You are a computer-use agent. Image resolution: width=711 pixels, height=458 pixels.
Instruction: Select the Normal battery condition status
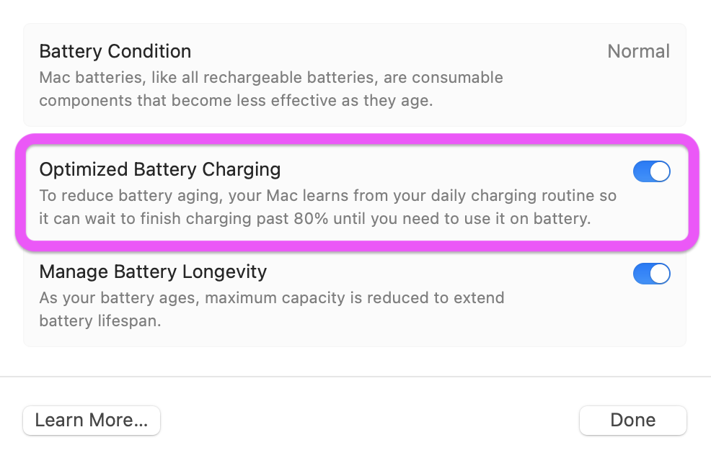click(x=638, y=52)
